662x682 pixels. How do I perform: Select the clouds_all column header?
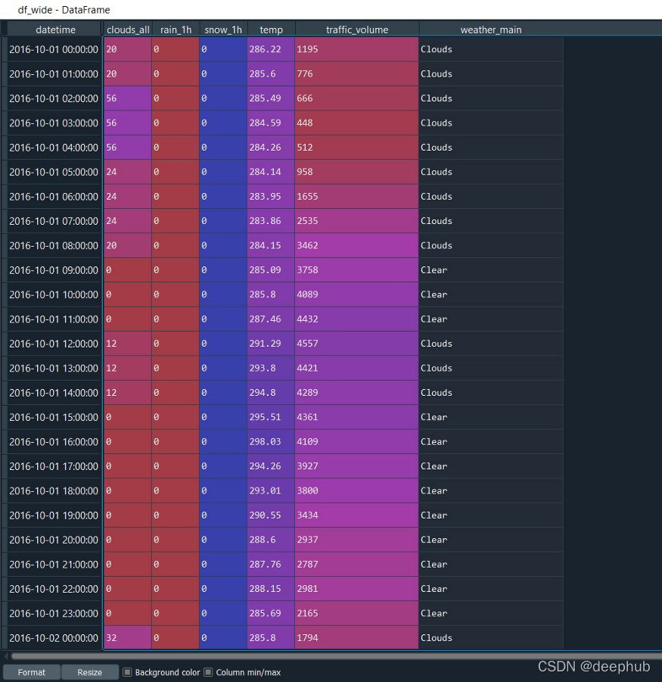click(128, 30)
